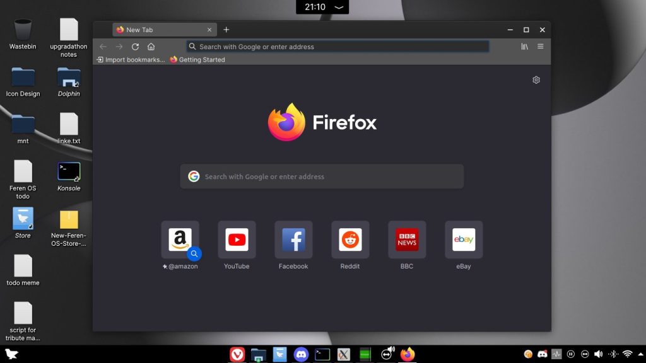Open new tab personalization gear
Viewport: 646px width, 363px height.
point(536,80)
